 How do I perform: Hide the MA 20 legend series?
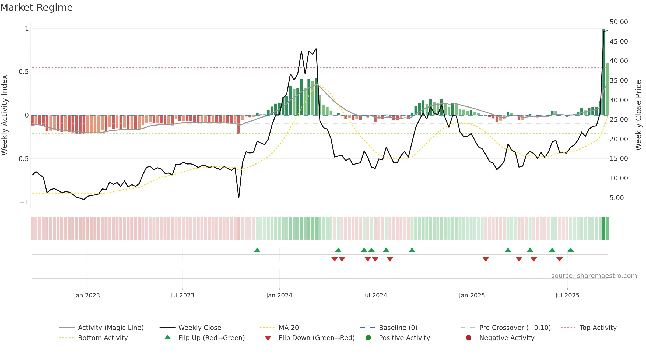click(279, 328)
